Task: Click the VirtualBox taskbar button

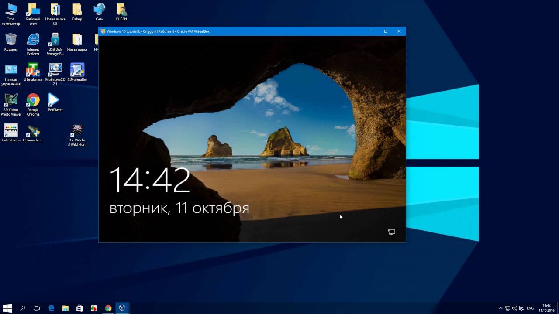Action: point(122,308)
